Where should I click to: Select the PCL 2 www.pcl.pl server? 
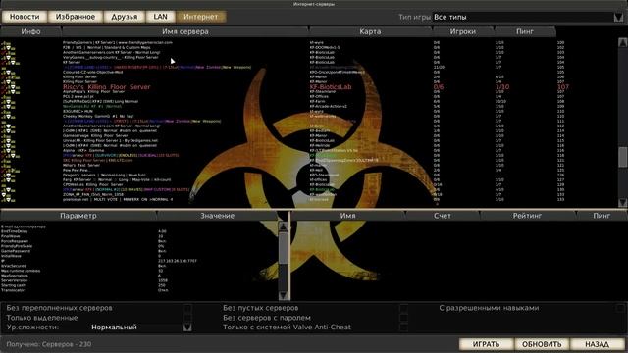point(308,96)
